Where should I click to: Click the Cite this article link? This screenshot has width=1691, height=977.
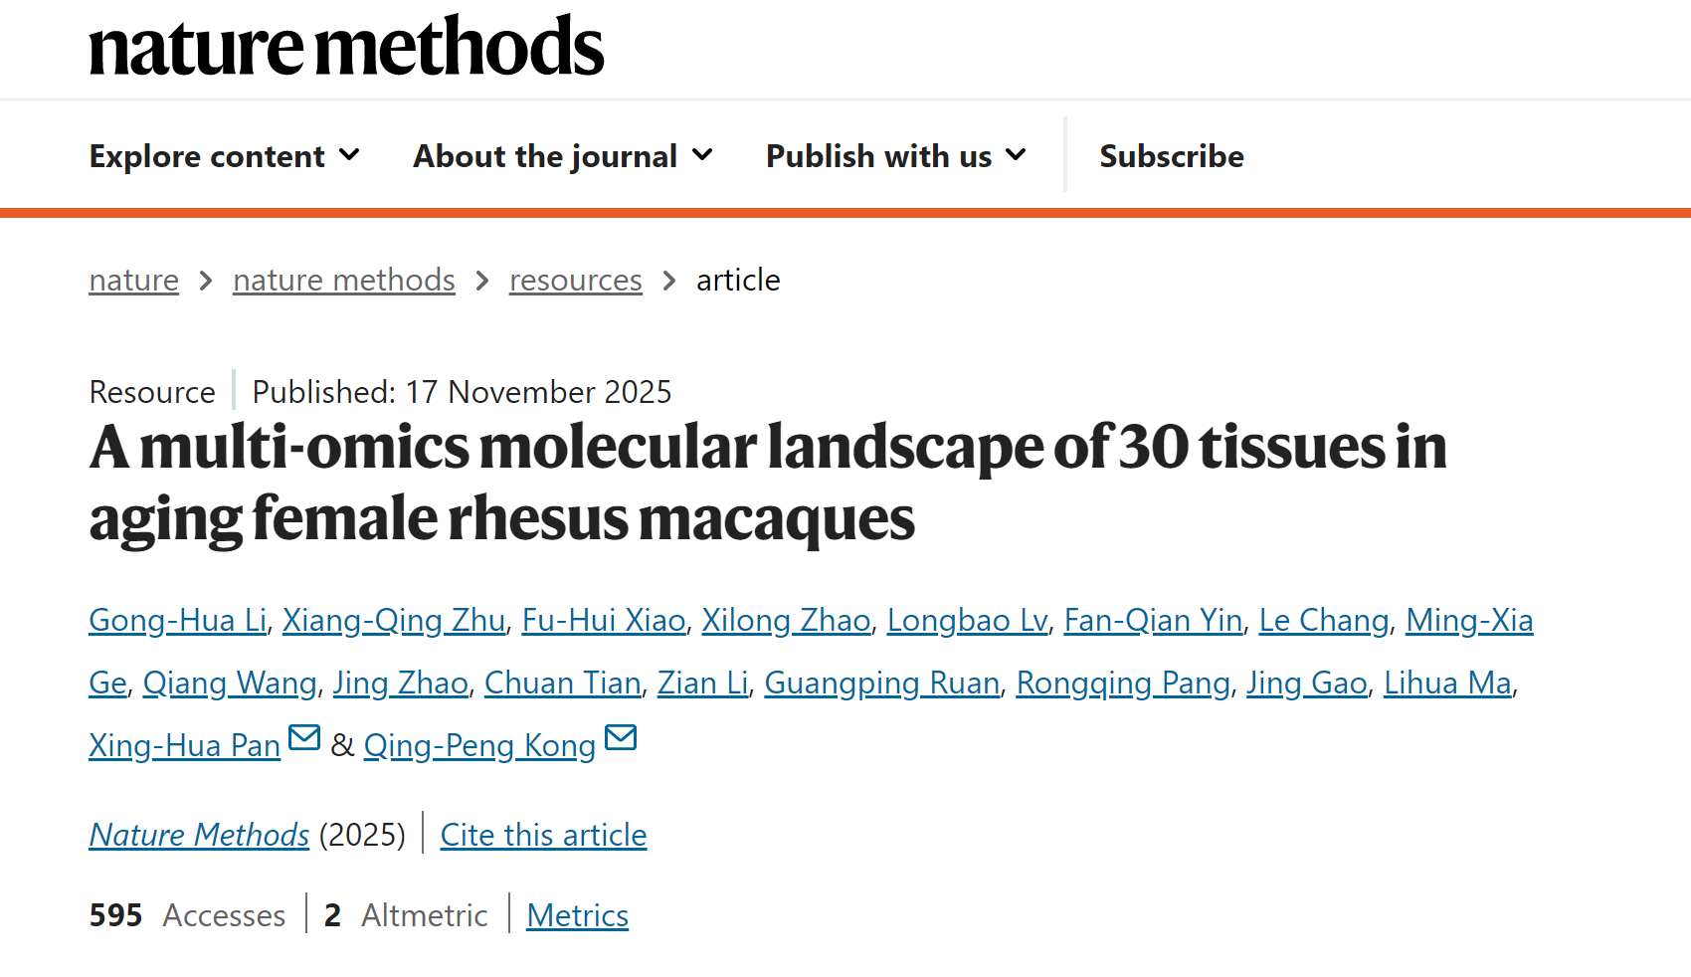click(543, 835)
